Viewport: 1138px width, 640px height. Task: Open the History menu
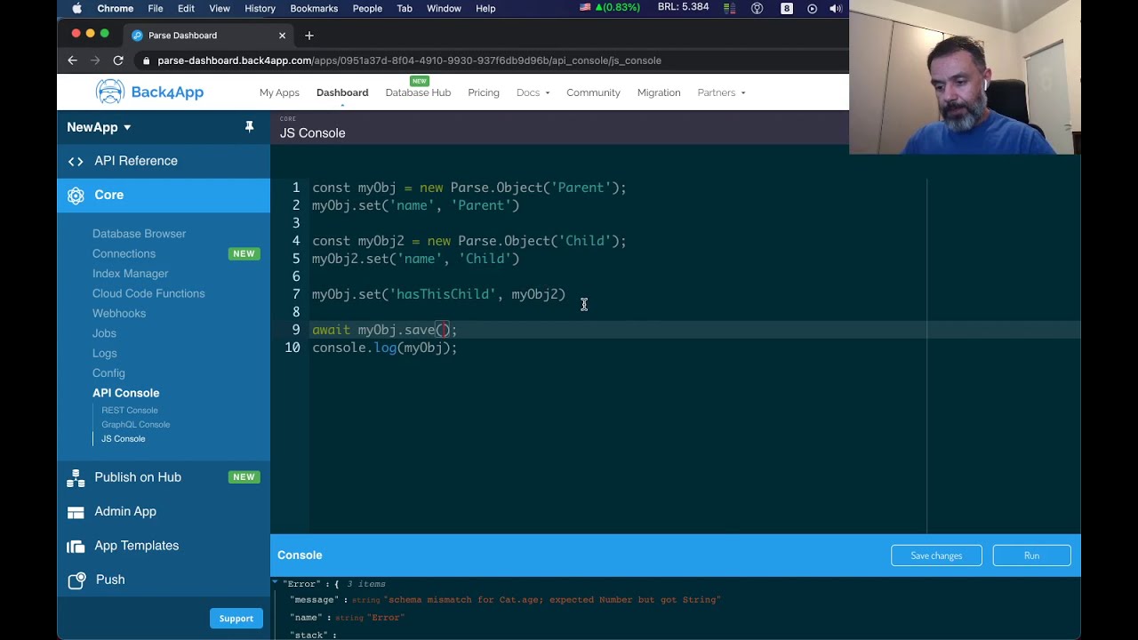click(x=260, y=8)
